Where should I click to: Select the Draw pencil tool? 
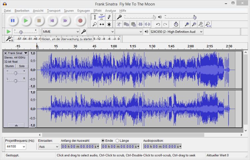(x=109, y=17)
